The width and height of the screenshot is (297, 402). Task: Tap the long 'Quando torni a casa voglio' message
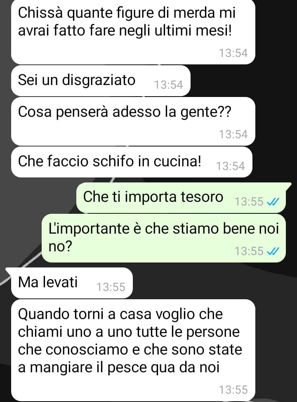pos(133,350)
